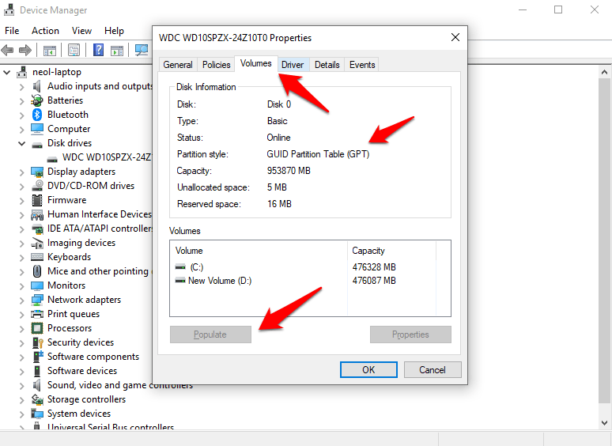Click the Storage controllers icon
612x446 pixels.
click(x=37, y=399)
